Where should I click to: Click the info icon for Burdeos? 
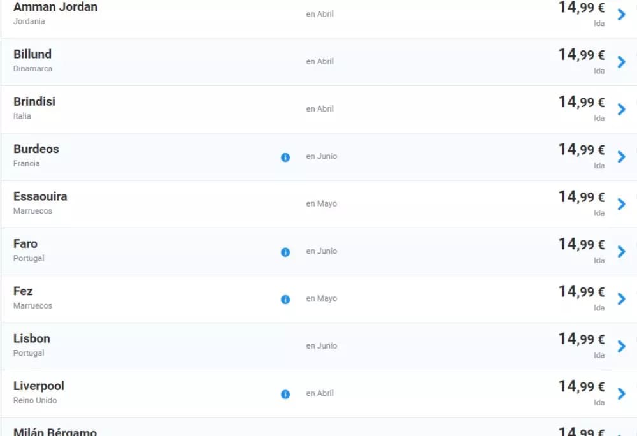point(285,157)
